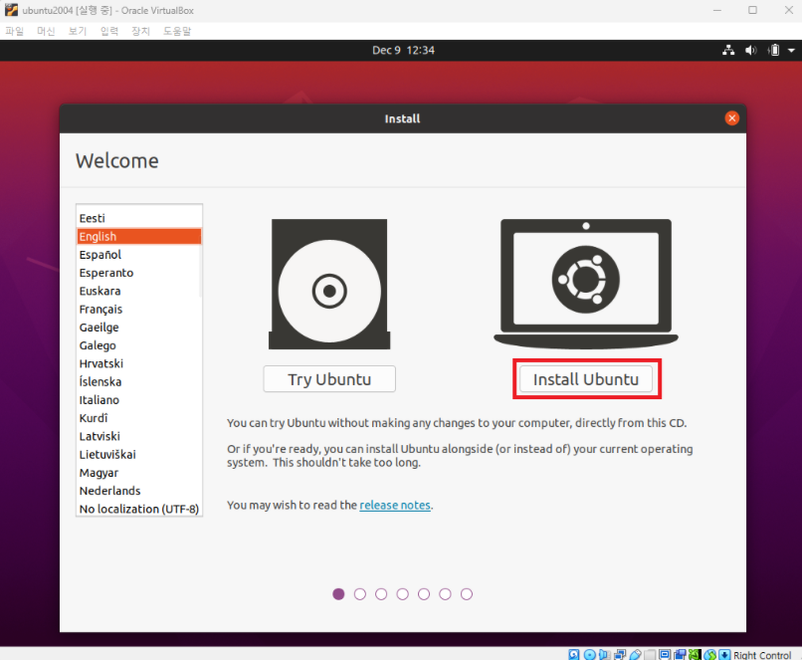802x660 pixels.
Task: Select Kurdî in the language list
Action: pos(138,418)
